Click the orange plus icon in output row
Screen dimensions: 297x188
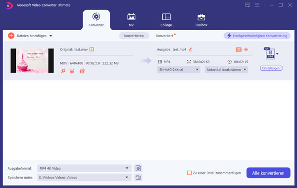click(x=246, y=49)
